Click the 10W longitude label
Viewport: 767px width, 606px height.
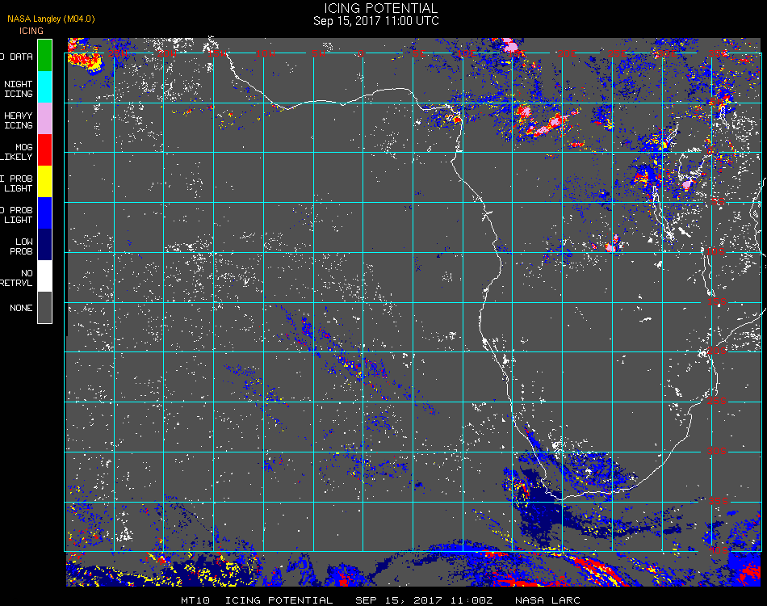(x=266, y=53)
